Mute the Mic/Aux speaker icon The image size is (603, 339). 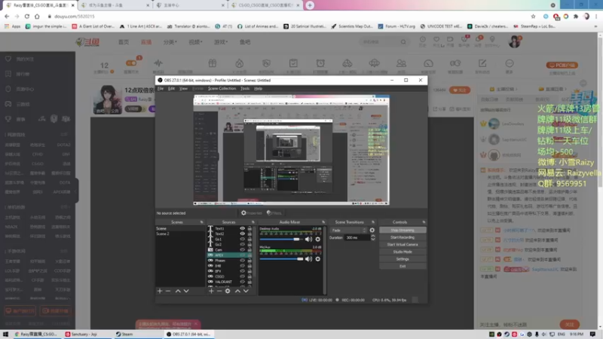tap(308, 259)
